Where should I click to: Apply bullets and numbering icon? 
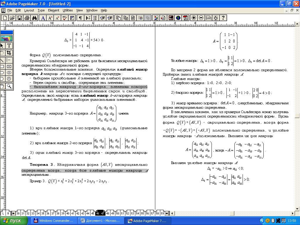(95, 18)
